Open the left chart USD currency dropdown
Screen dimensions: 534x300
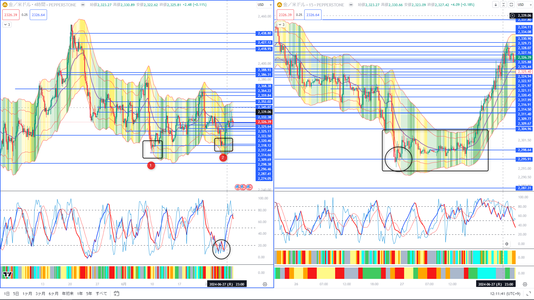point(264,5)
